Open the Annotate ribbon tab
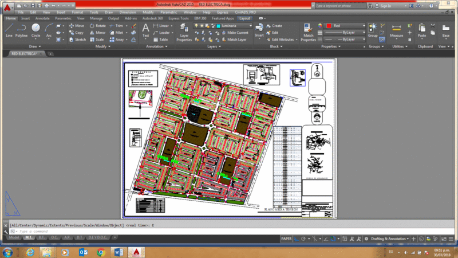Screen dimensions: 458x258 point(42,18)
